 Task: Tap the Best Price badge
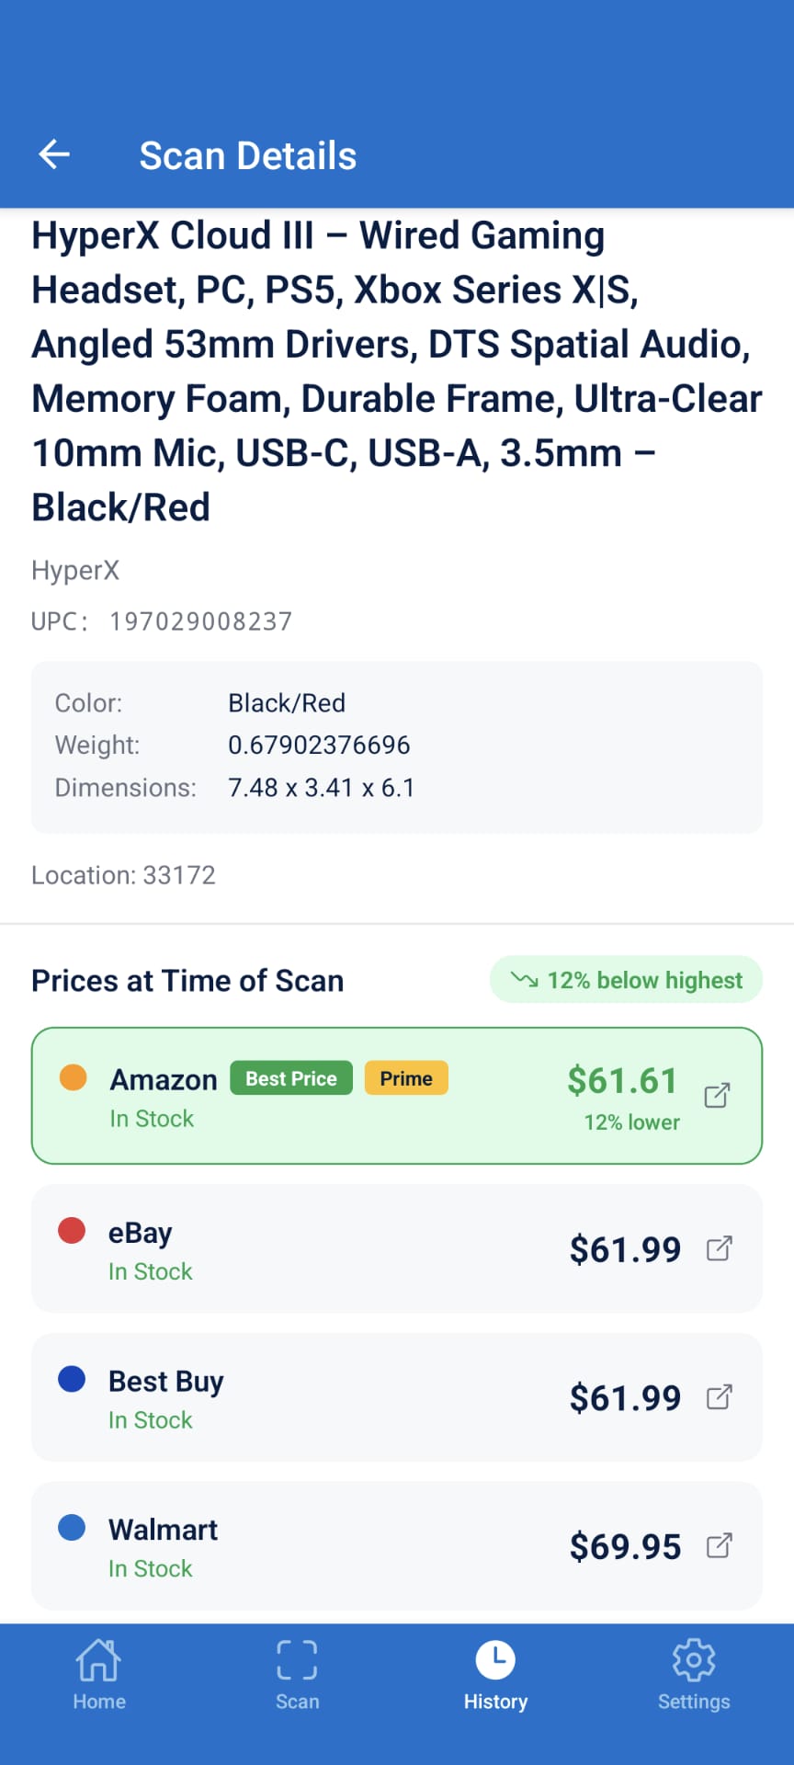click(x=291, y=1078)
